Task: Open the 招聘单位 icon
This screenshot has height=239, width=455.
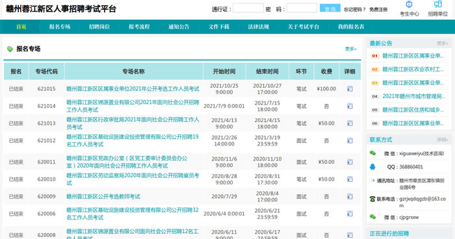Action: coord(438,5)
